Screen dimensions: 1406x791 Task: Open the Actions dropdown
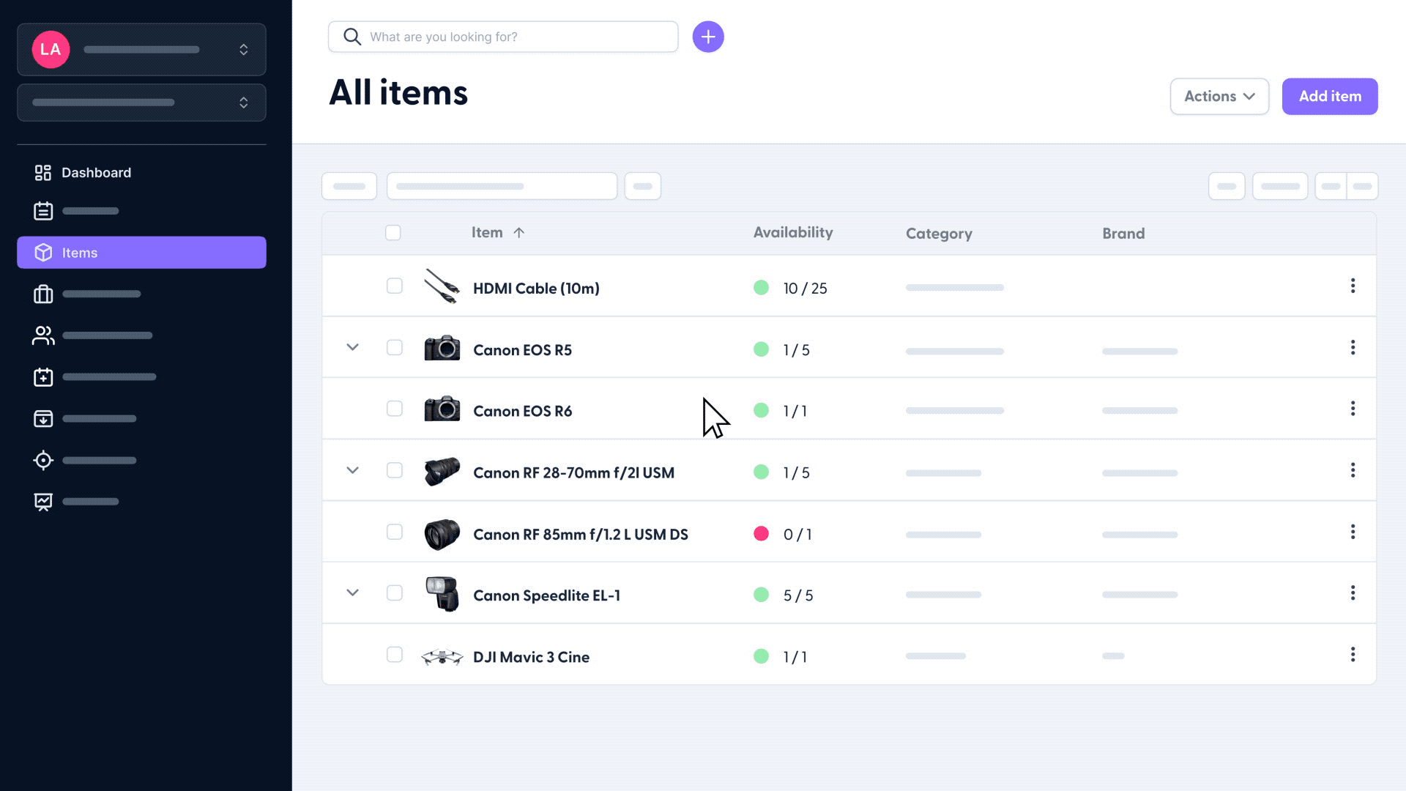pos(1219,97)
